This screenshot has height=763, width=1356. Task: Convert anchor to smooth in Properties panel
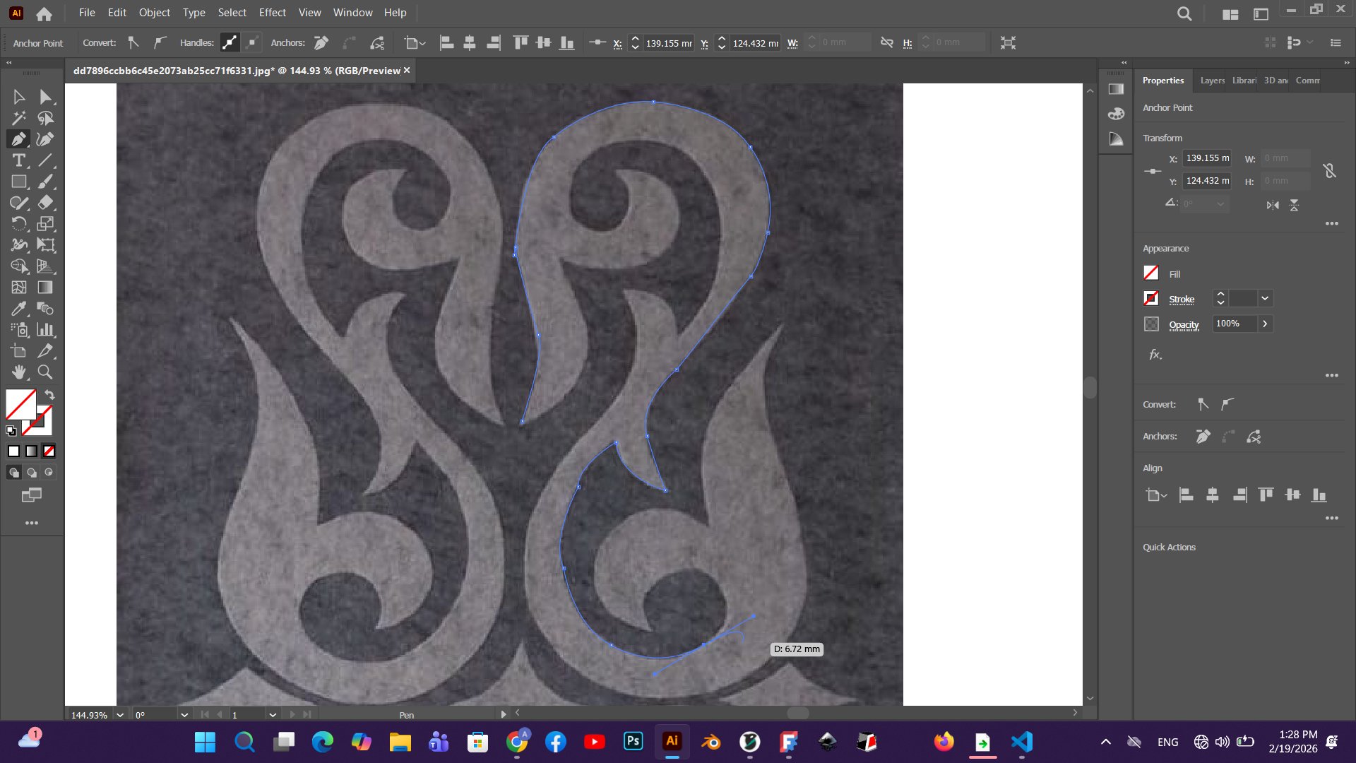(x=1228, y=404)
